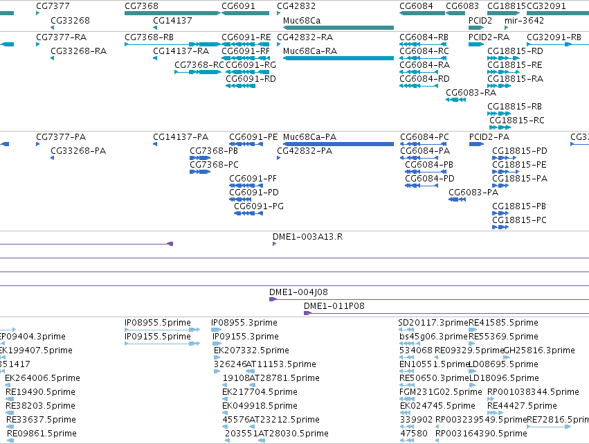Image resolution: width=589 pixels, height=444 pixels.
Task: Click the CG6091 gene feature
Action: pos(245,13)
